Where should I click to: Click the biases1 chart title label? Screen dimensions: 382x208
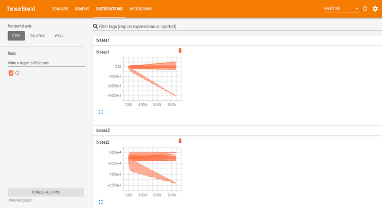pyautogui.click(x=103, y=52)
